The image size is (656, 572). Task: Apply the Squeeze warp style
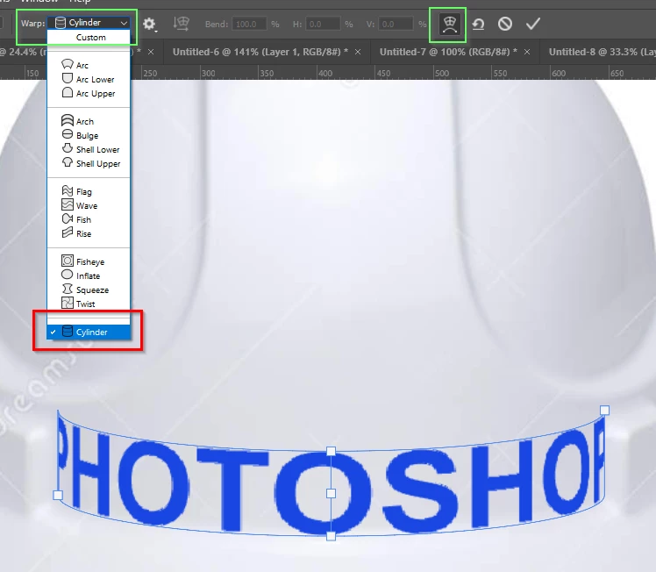[89, 290]
